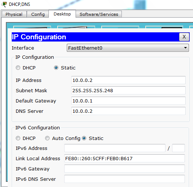The image size is (193, 187).
Task: Click the IPv6 prefix length field
Action: click(x=178, y=148)
